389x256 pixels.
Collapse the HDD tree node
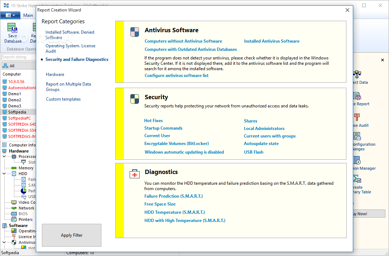(4, 174)
